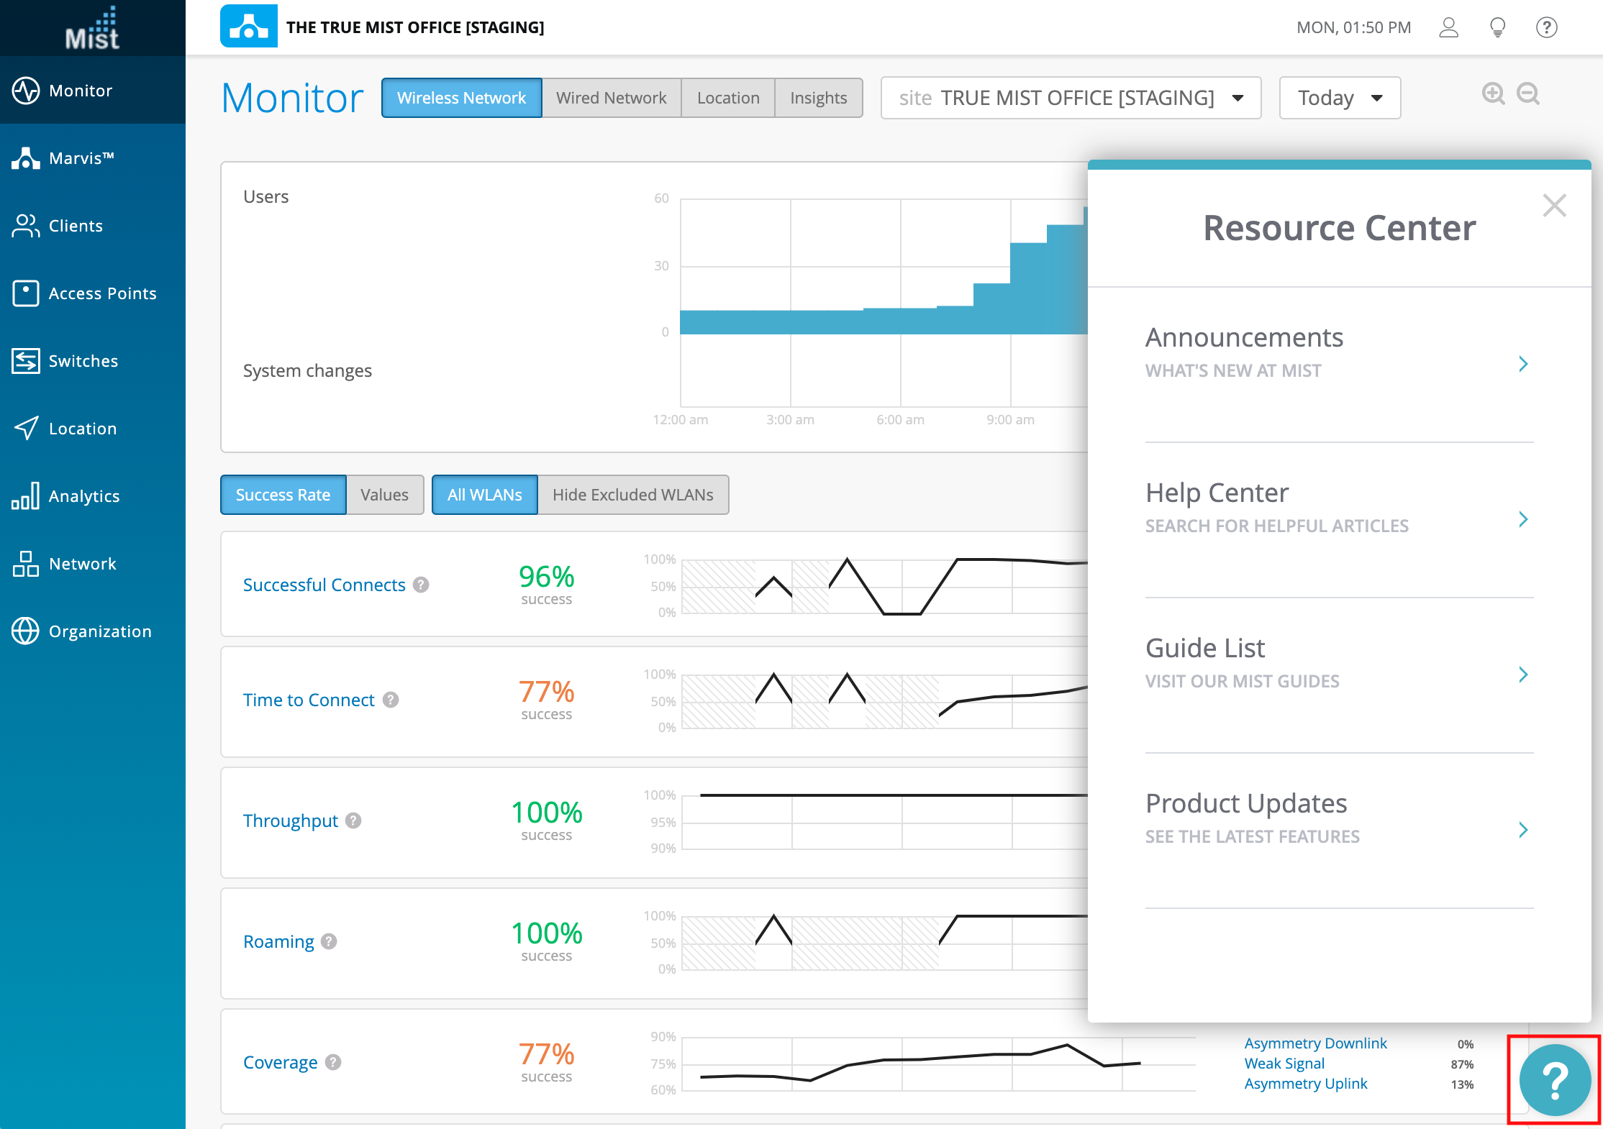Click the Weak Signal link
The image size is (1603, 1129).
point(1284,1064)
